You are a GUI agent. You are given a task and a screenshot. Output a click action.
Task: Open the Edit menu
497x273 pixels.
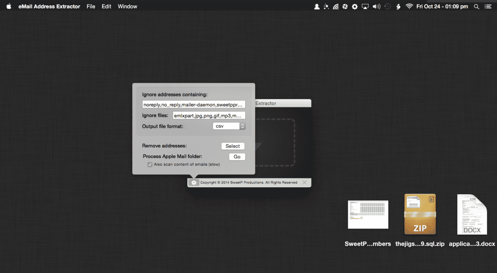point(107,7)
